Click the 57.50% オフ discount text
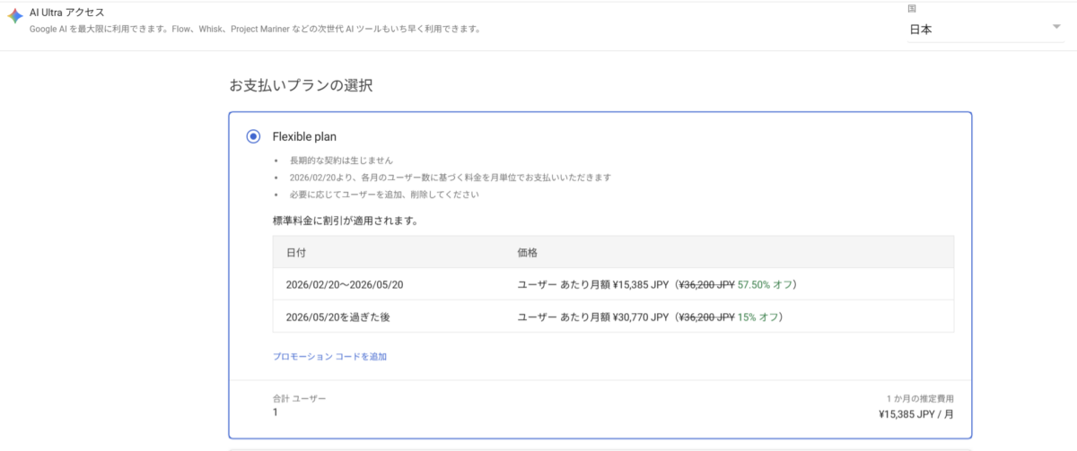The width and height of the screenshot is (1077, 451). (766, 284)
